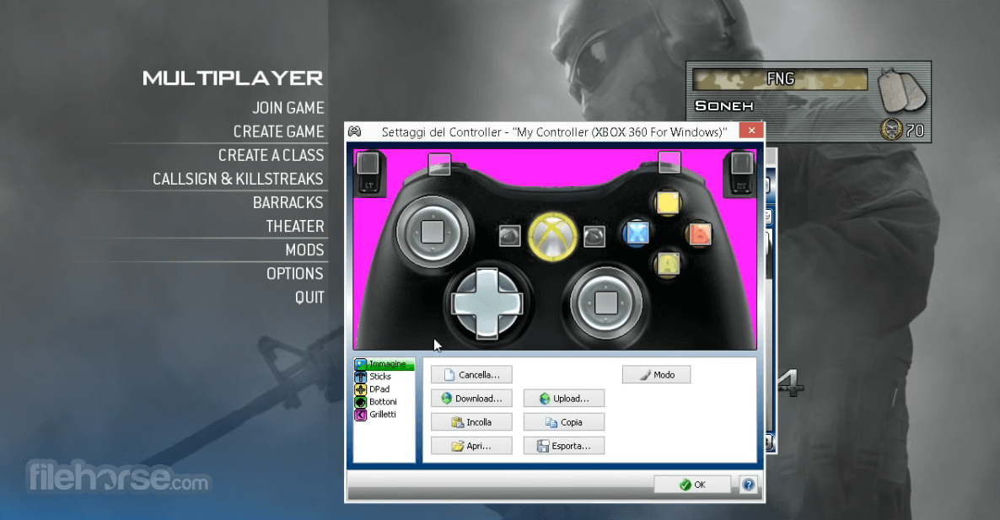The image size is (1000, 520).
Task: Click the left analog stick on controller
Action: (433, 231)
